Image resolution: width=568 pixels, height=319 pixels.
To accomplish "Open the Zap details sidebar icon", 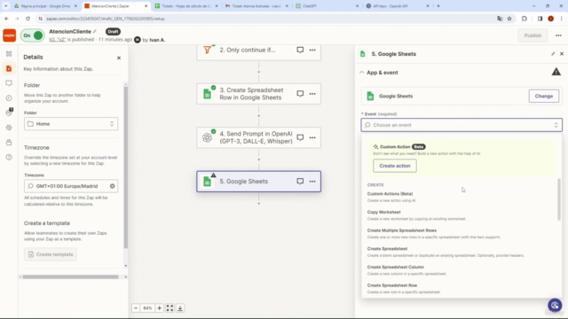I will pyautogui.click(x=9, y=68).
